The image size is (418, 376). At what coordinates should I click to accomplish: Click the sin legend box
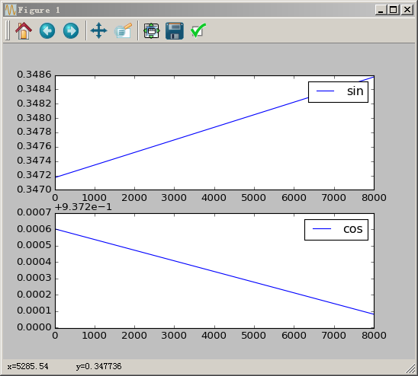[338, 92]
